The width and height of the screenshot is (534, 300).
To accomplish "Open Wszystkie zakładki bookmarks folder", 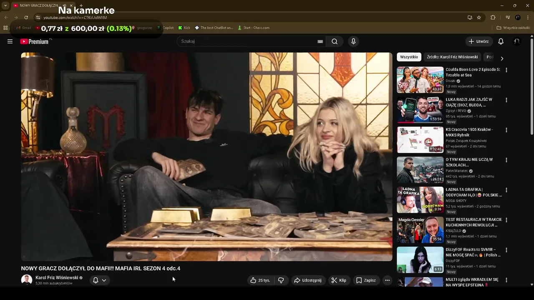I will 513,28.
